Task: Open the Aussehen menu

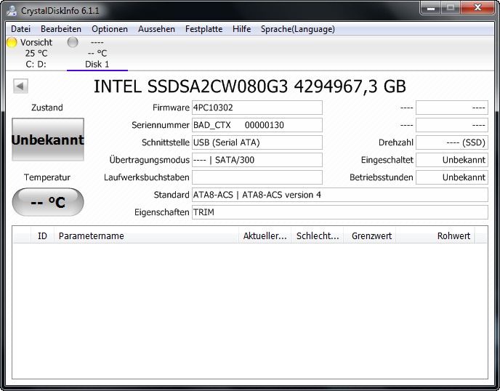Action: tap(156, 29)
